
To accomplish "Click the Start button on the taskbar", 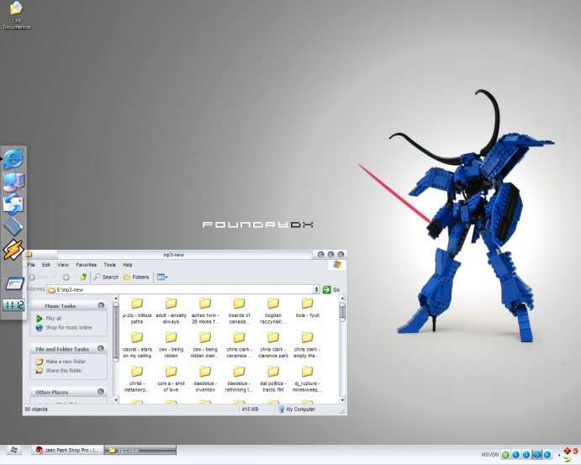I will 13,450.
